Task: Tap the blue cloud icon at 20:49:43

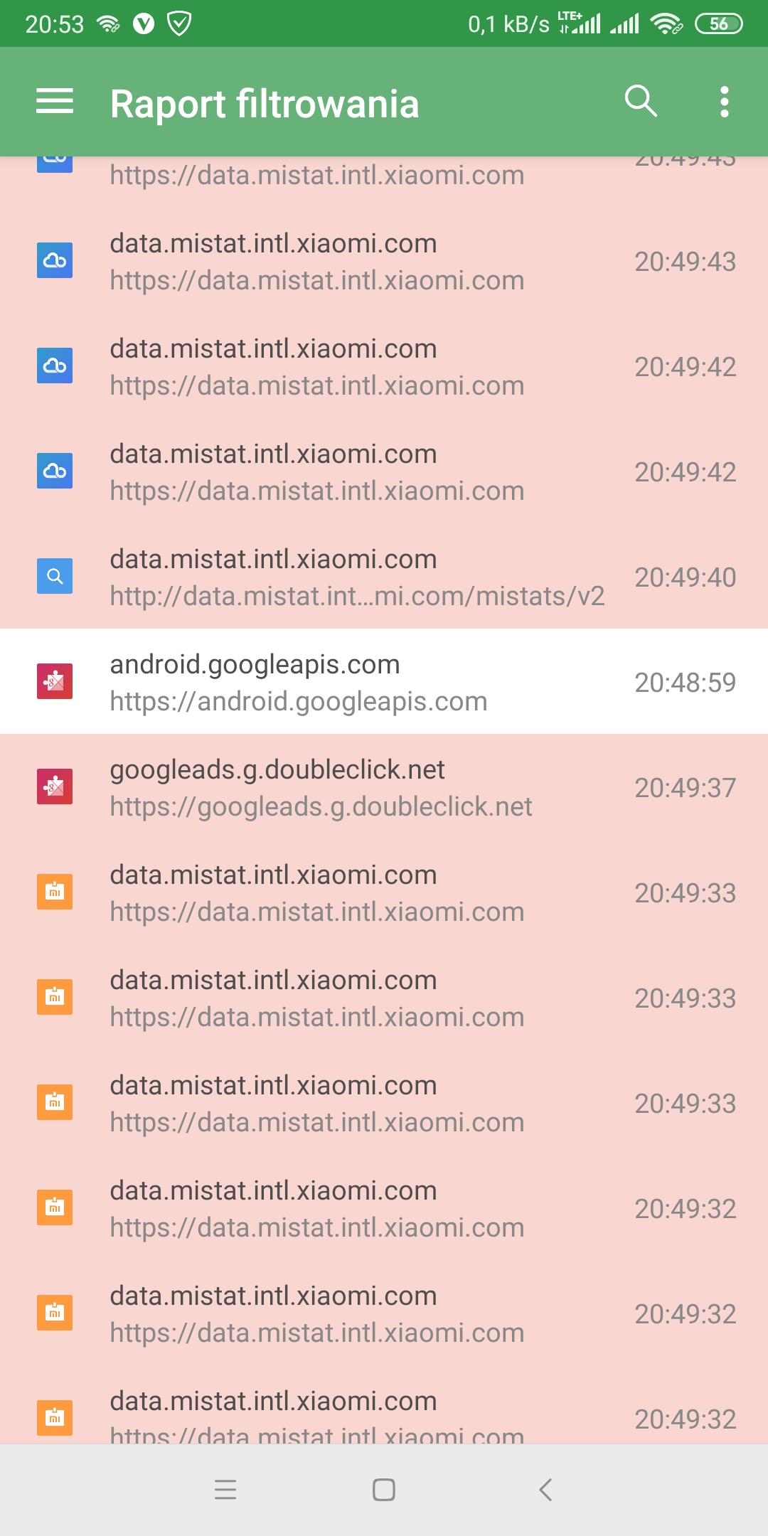Action: tap(55, 260)
